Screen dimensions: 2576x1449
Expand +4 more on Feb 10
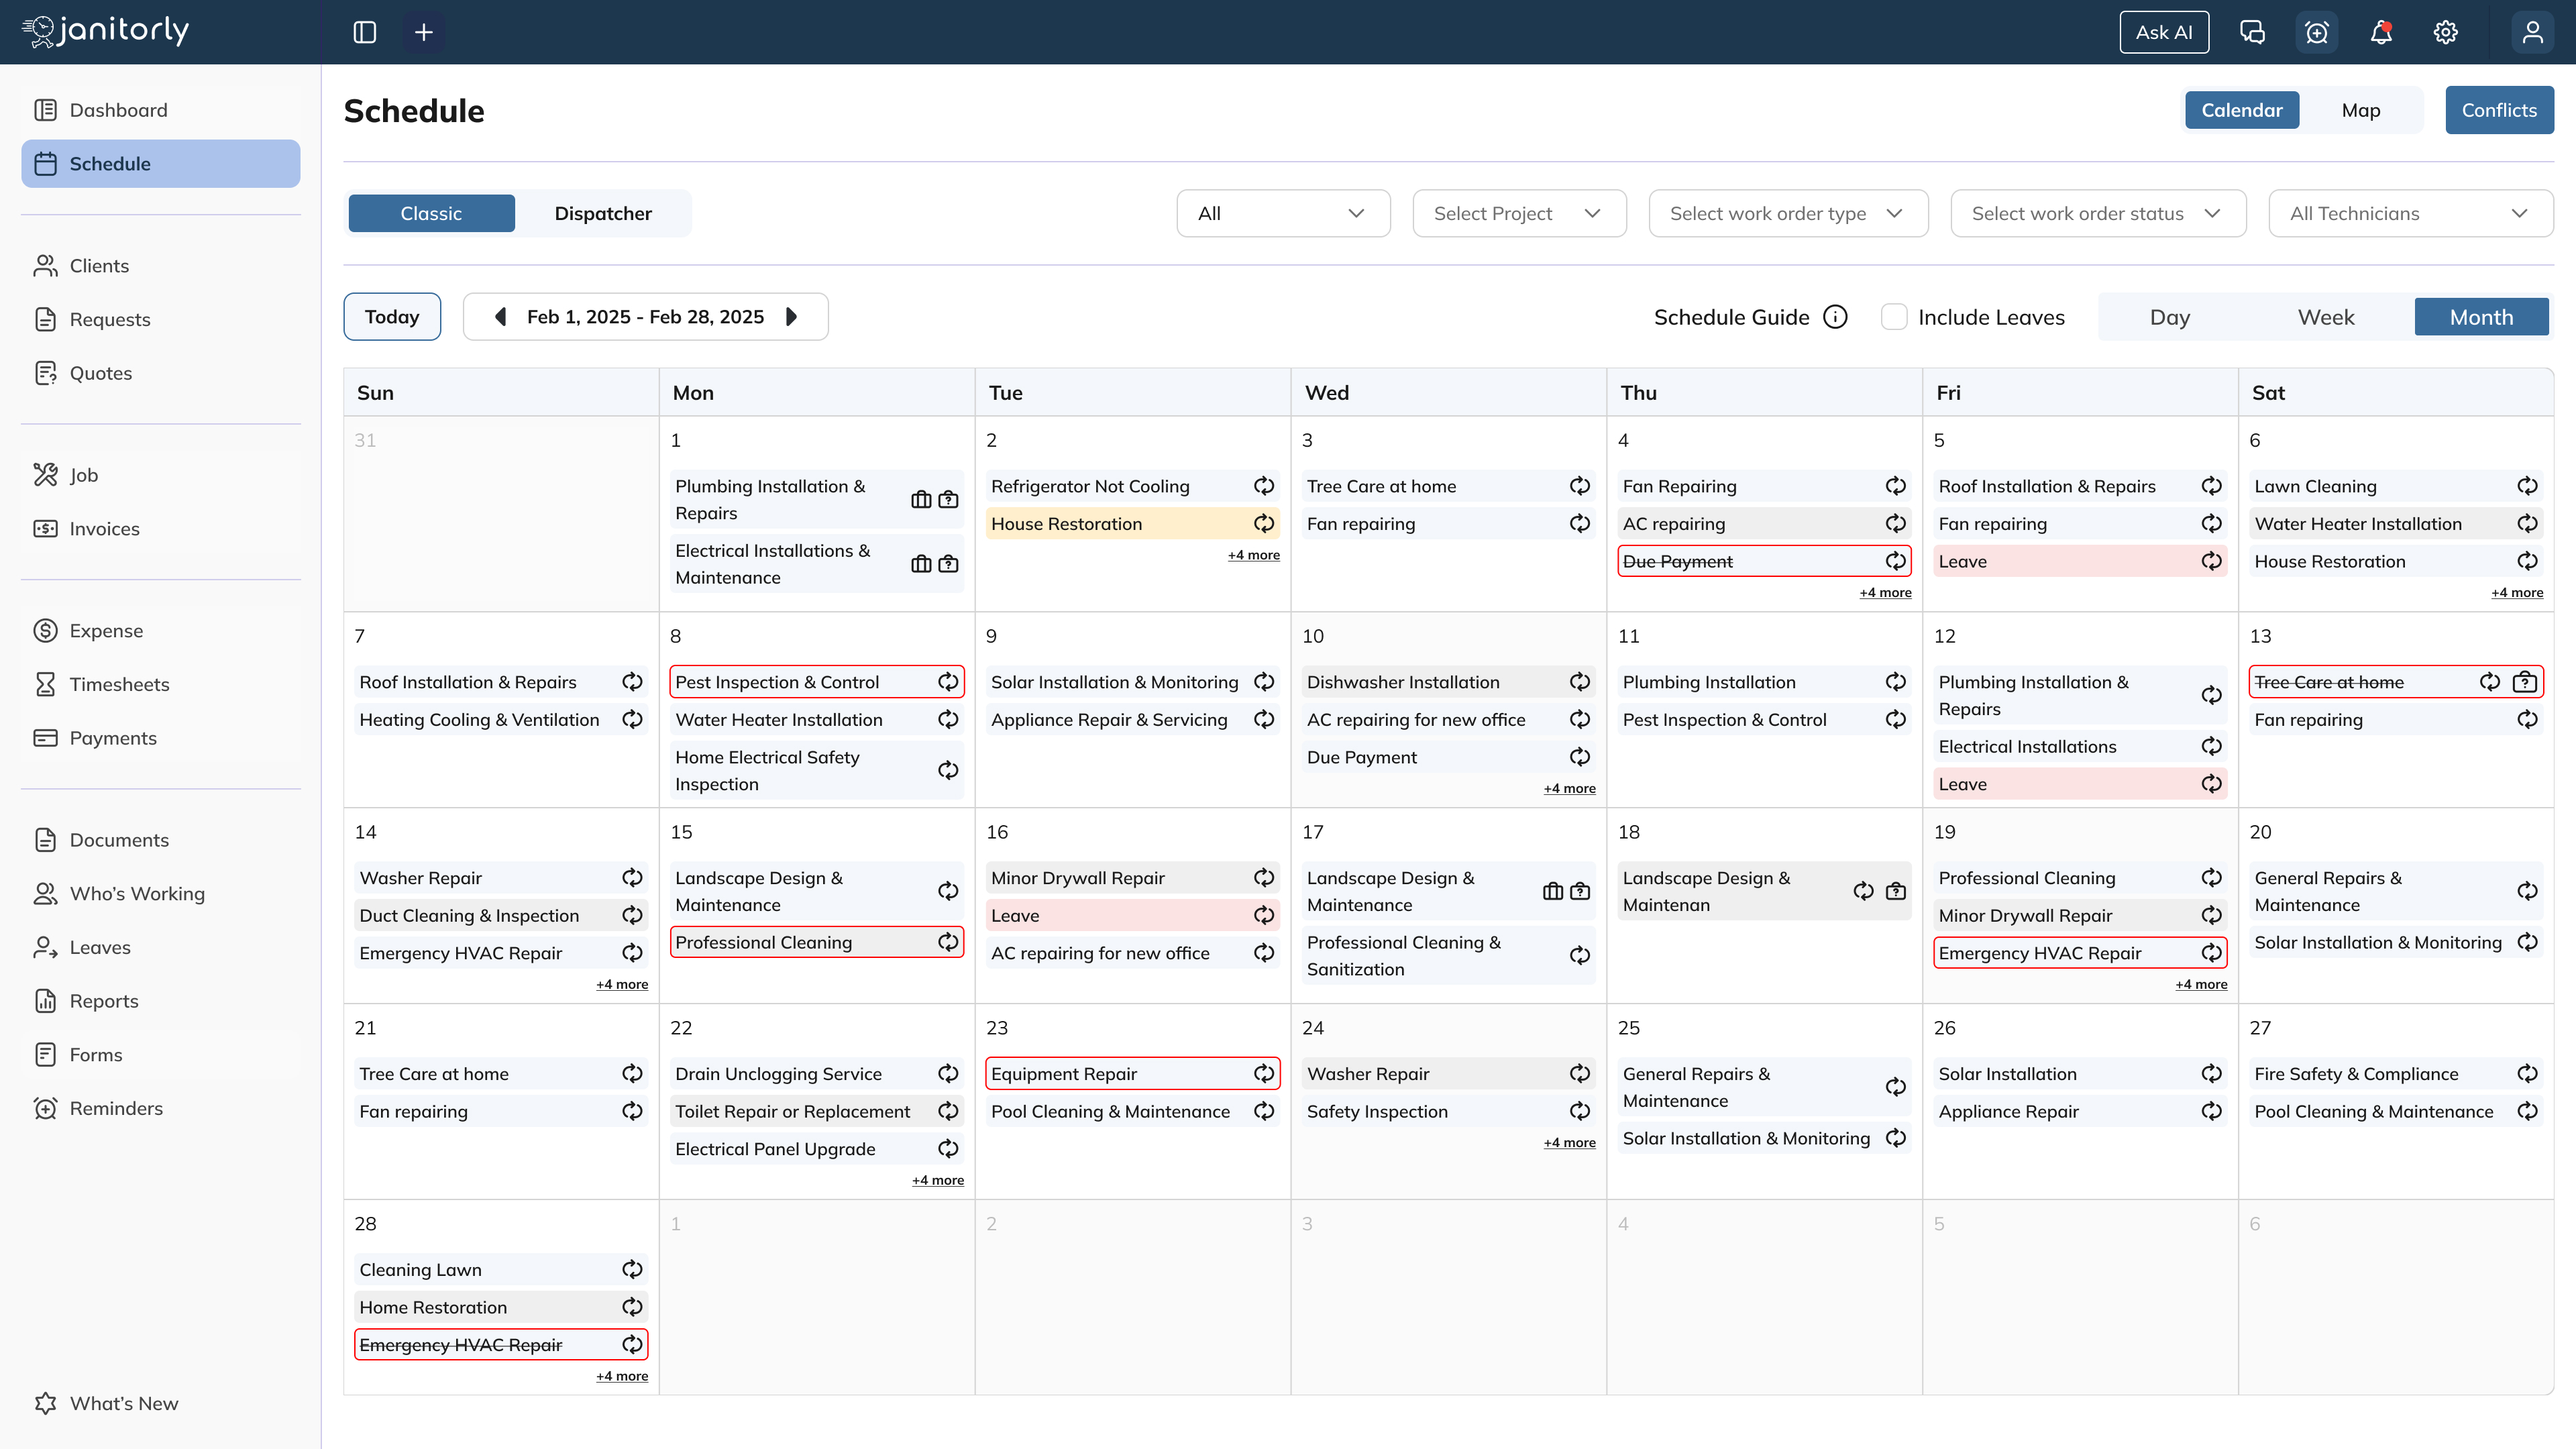pos(1569,789)
